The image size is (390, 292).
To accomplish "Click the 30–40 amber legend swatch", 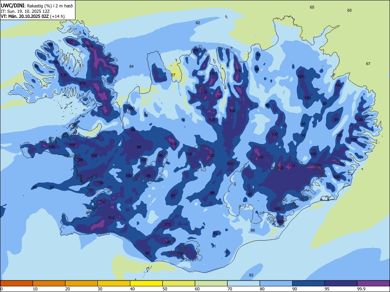I will click(114, 283).
